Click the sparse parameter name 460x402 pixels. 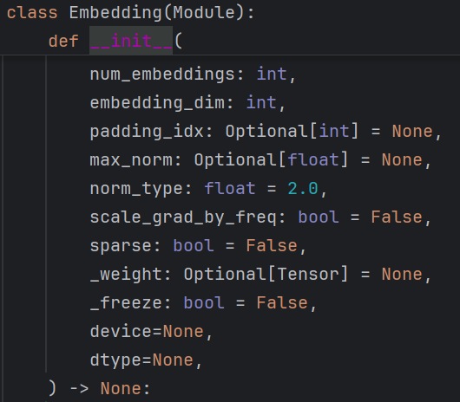point(121,246)
